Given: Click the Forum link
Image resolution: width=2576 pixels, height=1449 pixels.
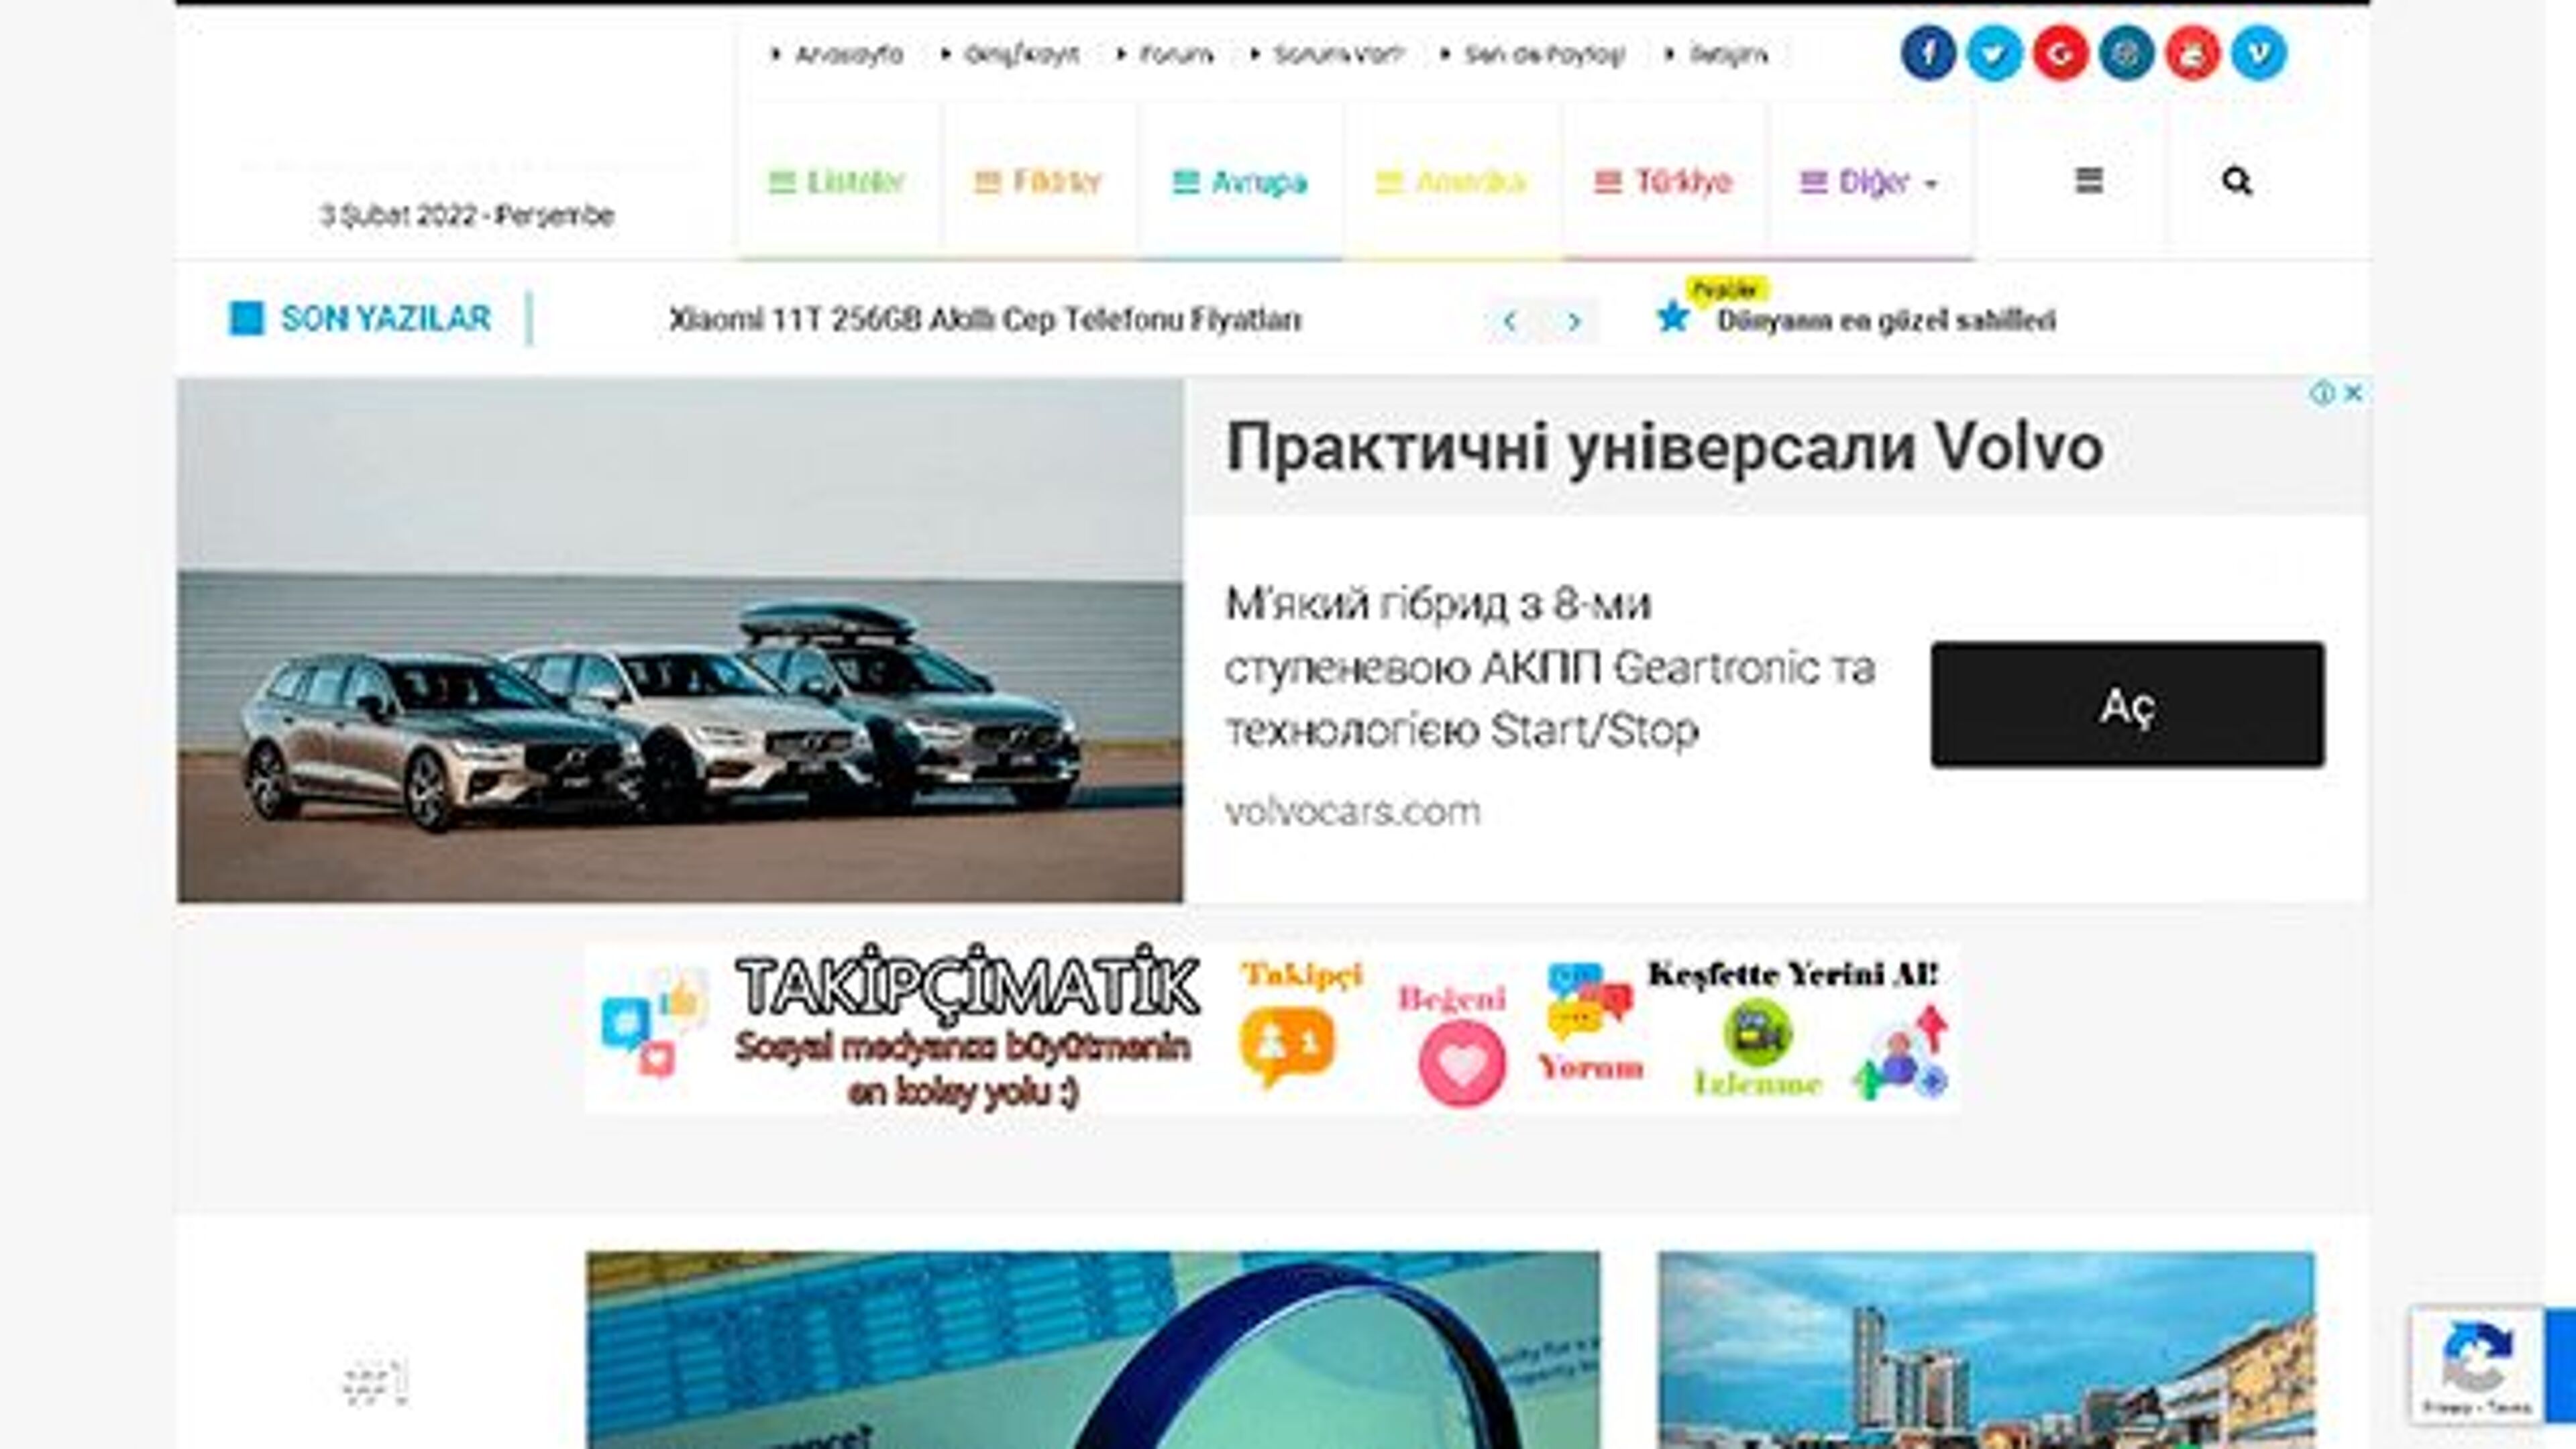Looking at the screenshot, I should (1176, 55).
